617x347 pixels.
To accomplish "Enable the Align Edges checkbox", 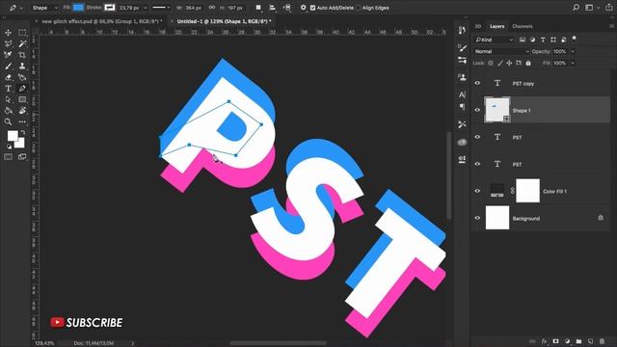I will point(359,8).
